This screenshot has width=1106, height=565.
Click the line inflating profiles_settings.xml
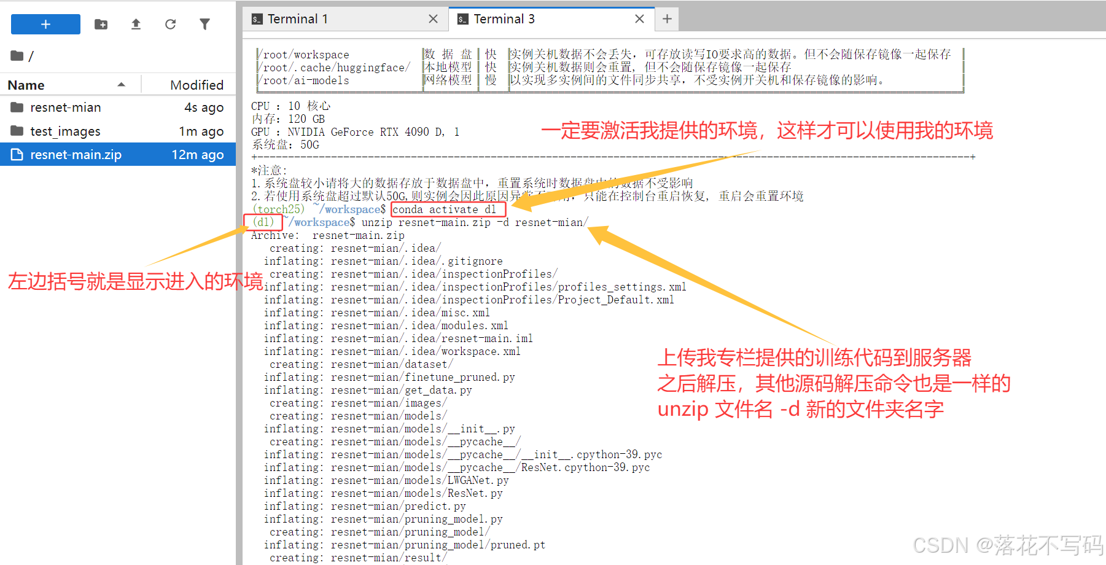point(475,287)
